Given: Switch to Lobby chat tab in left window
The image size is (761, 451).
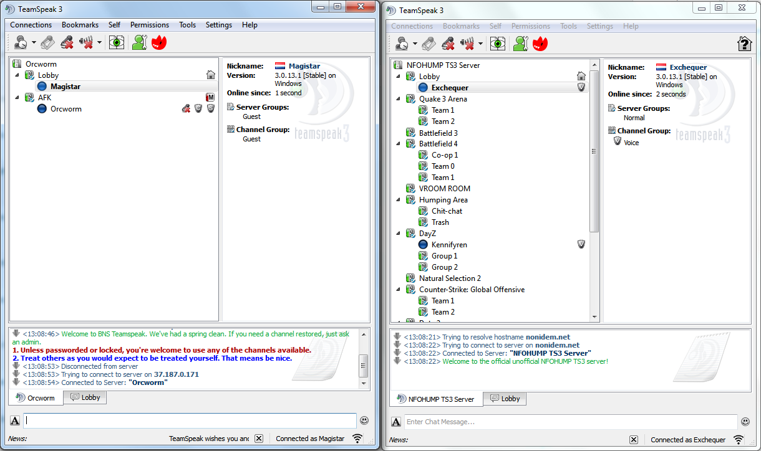Looking at the screenshot, I should pos(85,397).
